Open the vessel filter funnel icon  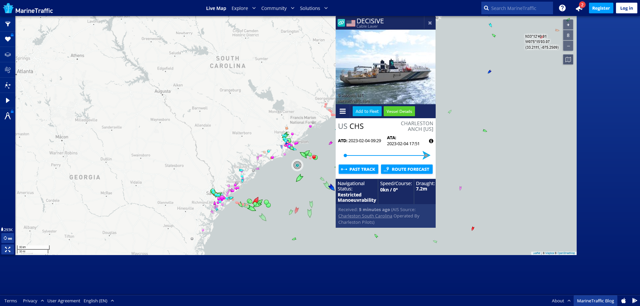tap(8, 24)
